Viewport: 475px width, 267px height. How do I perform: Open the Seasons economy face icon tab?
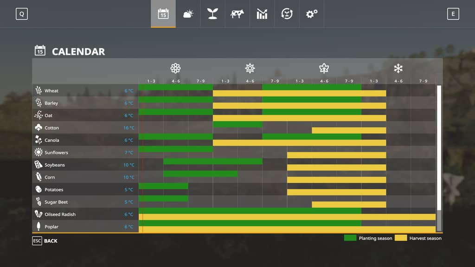(x=287, y=14)
